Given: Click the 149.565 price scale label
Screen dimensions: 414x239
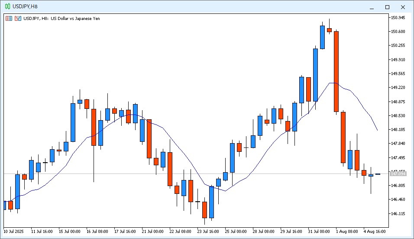Looking at the screenshot, I should pos(398,73).
